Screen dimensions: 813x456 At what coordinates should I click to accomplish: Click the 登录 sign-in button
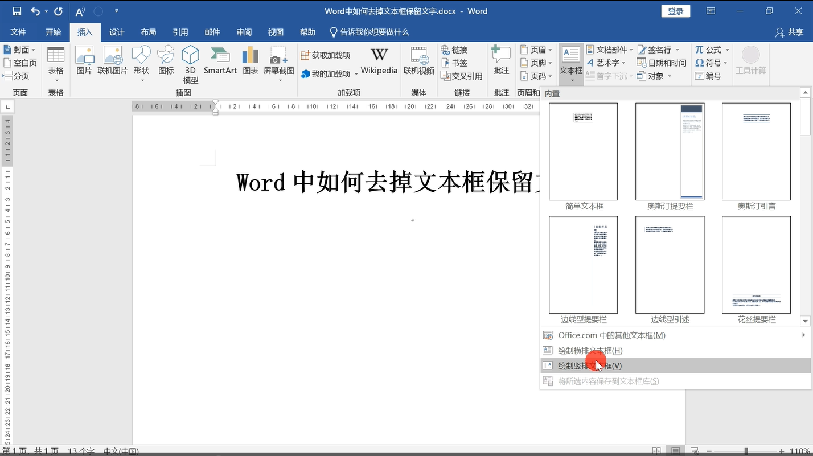pos(676,11)
